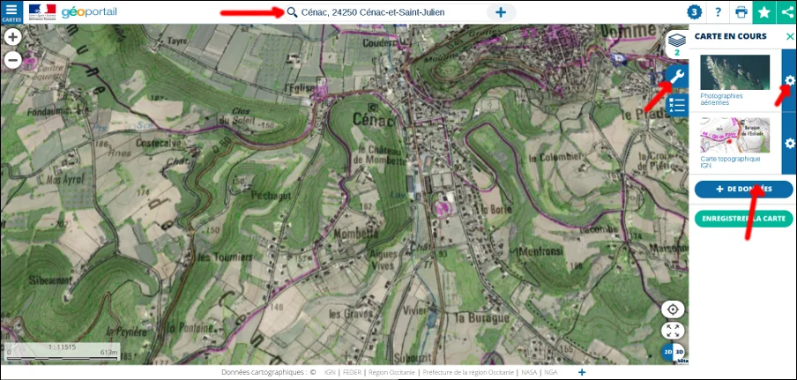797x380 pixels.
Task: Open advanced search with the plus button
Action: pyautogui.click(x=501, y=12)
